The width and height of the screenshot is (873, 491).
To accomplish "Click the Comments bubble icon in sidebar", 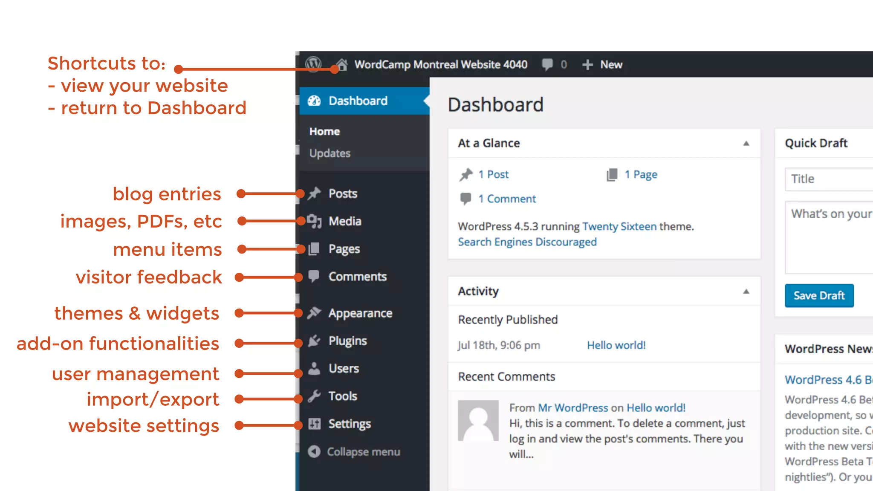I will click(x=314, y=277).
